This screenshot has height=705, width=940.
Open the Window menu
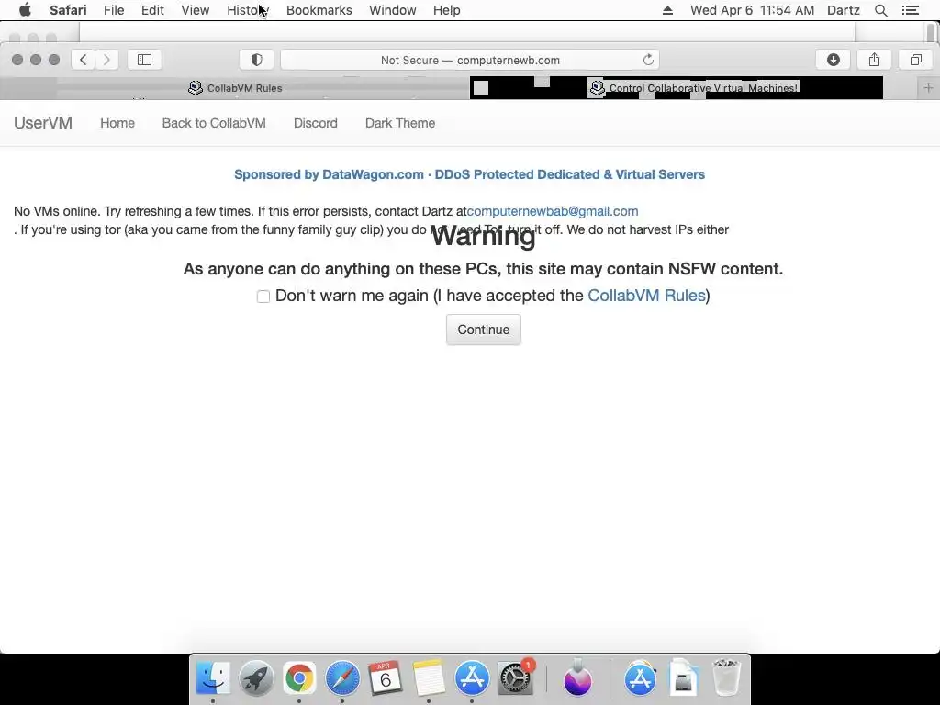(393, 10)
